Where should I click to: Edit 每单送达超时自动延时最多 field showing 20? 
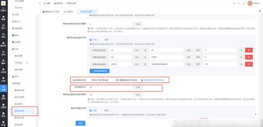(110, 94)
